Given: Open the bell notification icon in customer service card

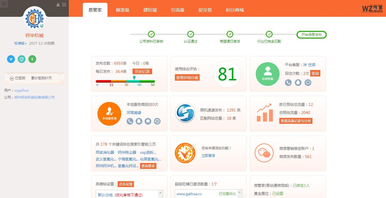Looking at the screenshot, I should click(298, 83).
